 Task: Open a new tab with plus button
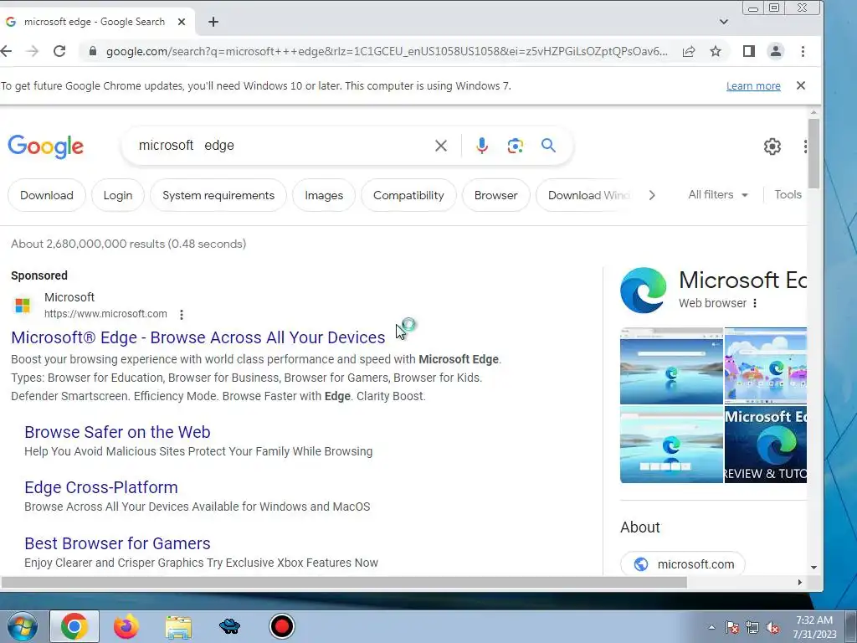(213, 22)
